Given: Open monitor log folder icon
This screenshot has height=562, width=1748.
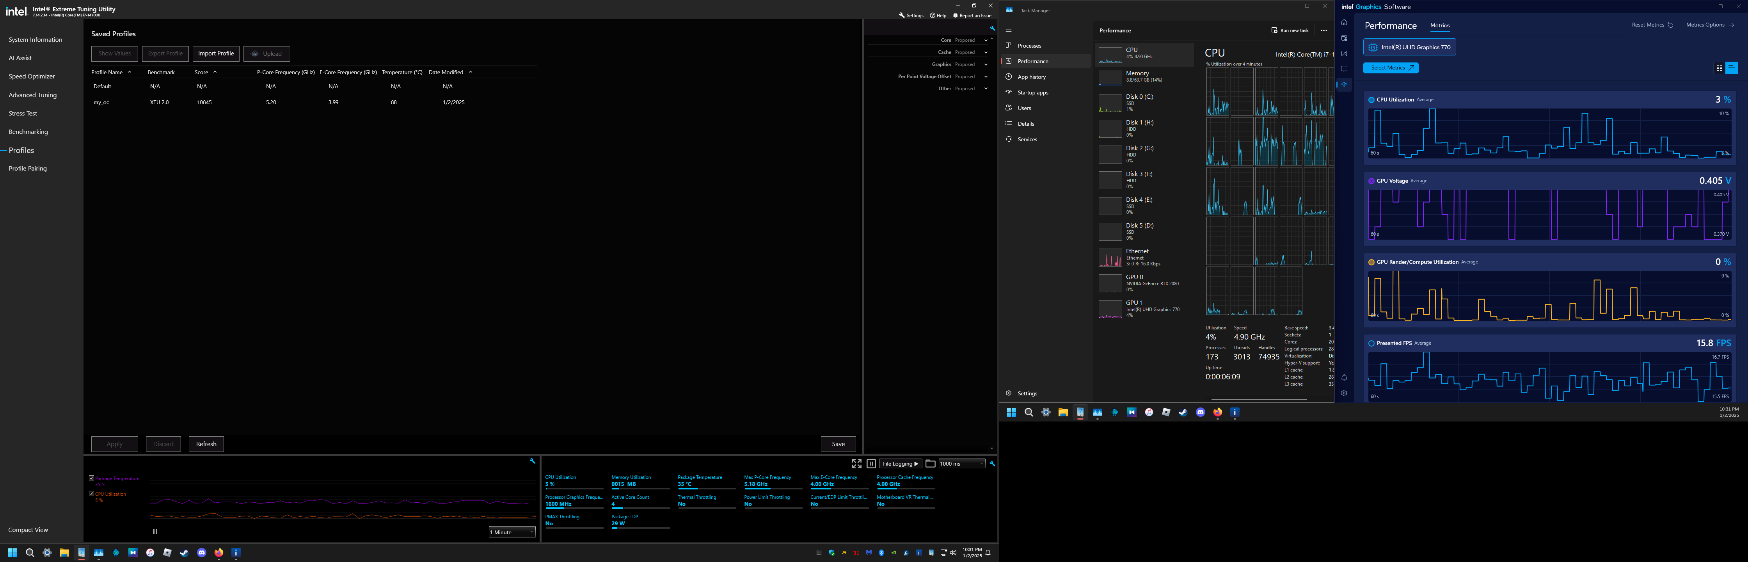Looking at the screenshot, I should [930, 464].
